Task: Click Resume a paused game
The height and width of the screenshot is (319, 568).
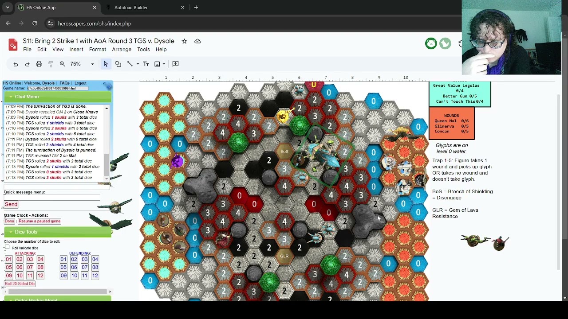Action: pos(39,221)
